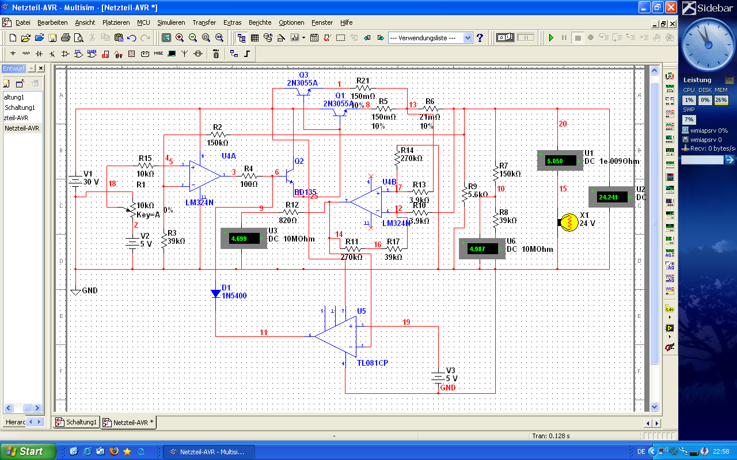
Task: Place a diode component
Action: pos(39,53)
